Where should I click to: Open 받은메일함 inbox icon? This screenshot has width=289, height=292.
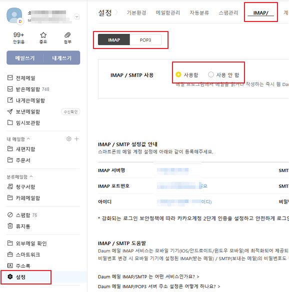point(10,89)
